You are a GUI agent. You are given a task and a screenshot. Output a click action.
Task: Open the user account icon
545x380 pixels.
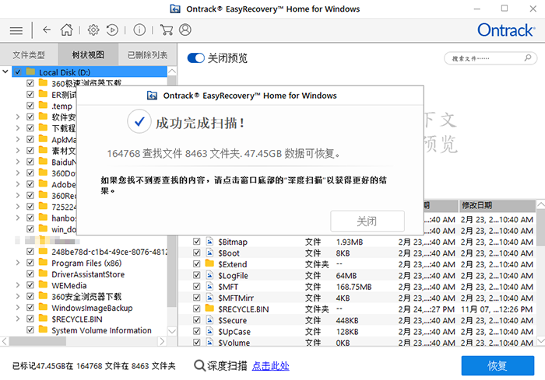185,30
